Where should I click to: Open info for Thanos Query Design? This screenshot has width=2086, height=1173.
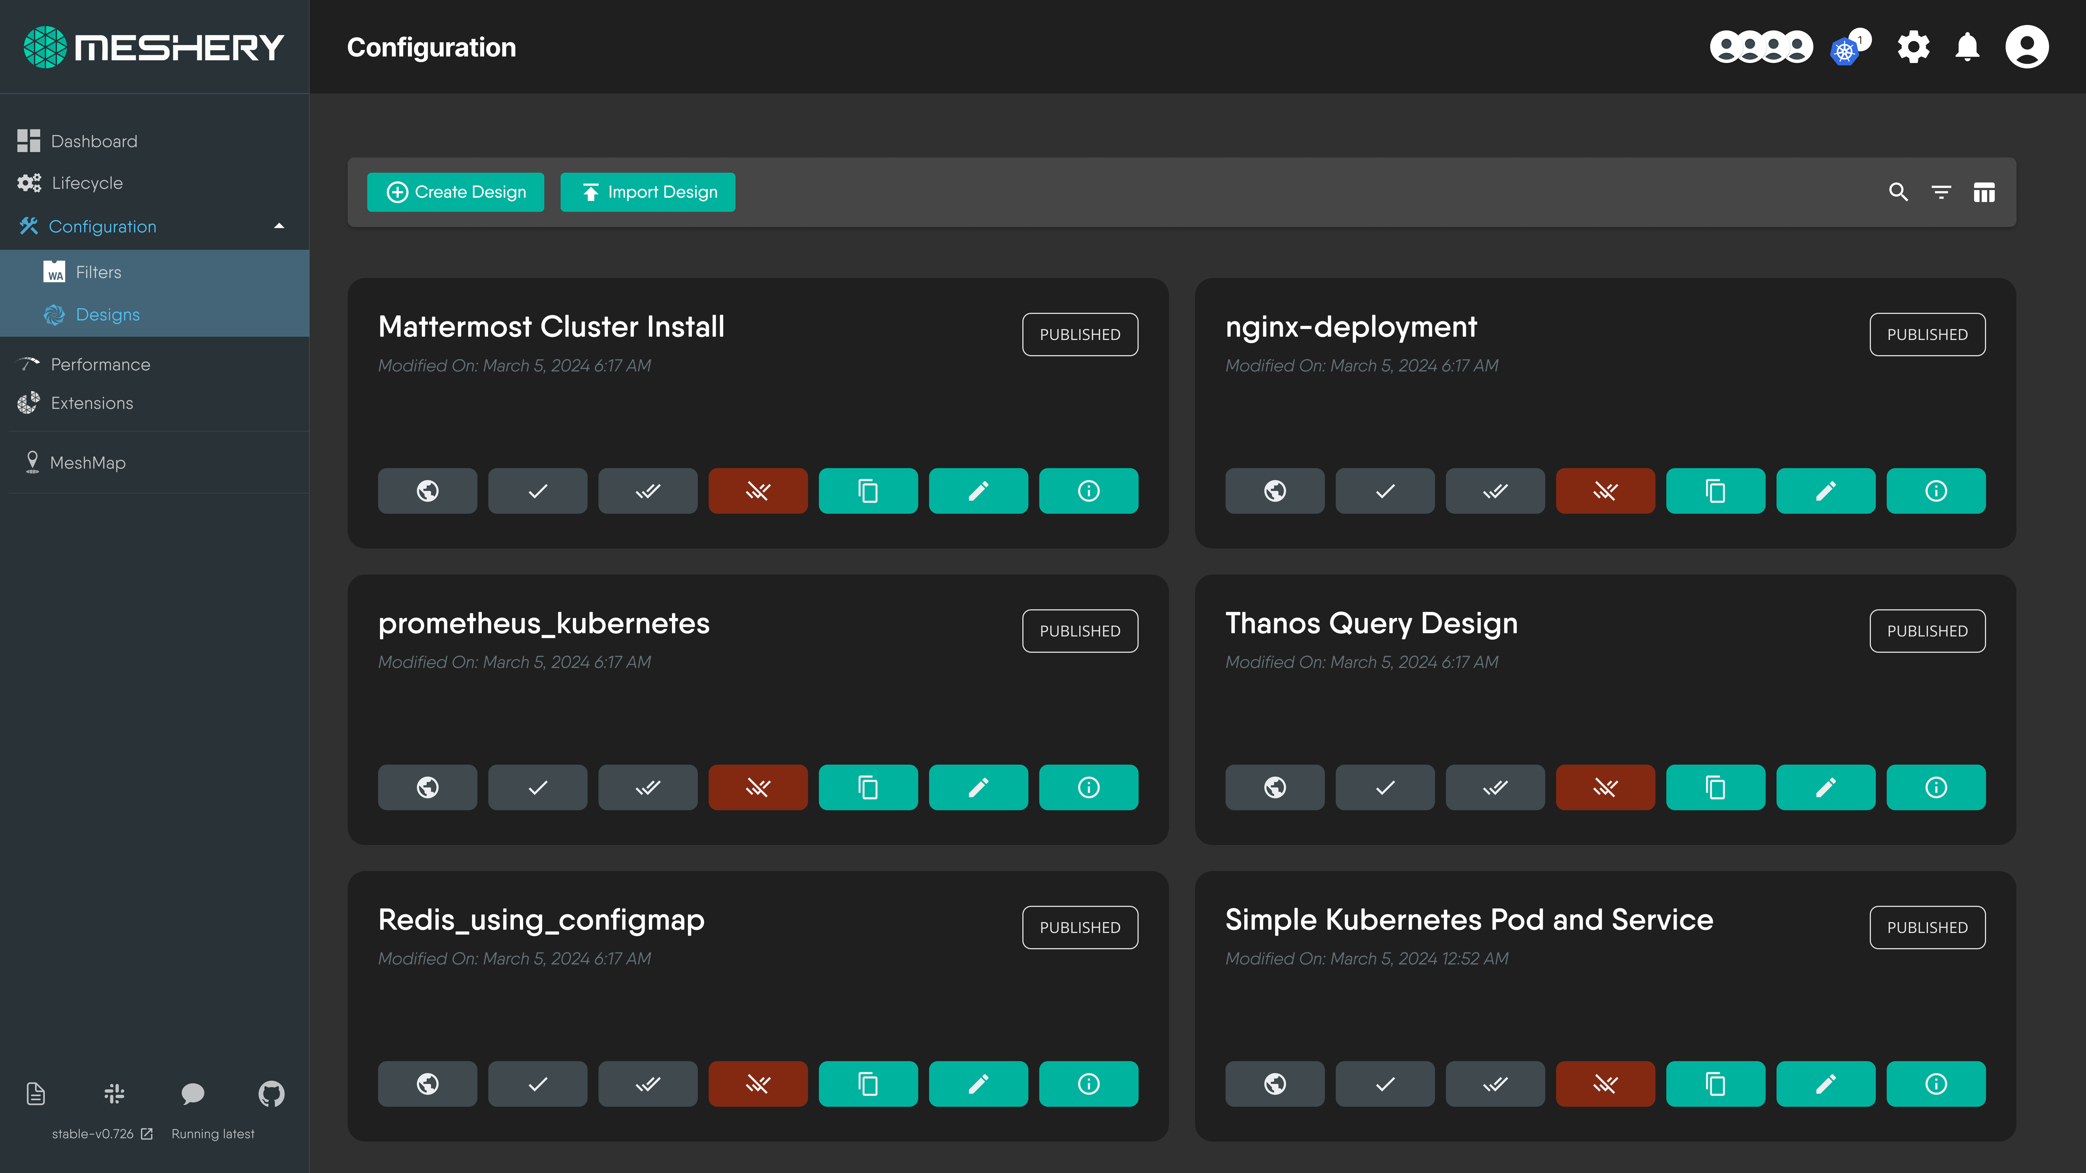[x=1935, y=787]
